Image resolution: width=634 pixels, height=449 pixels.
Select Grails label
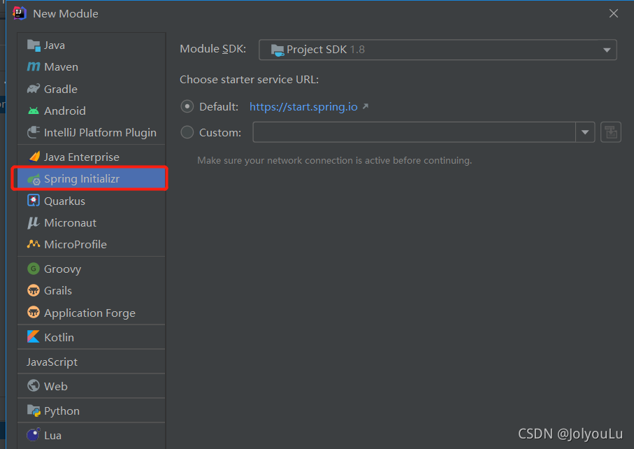tap(58, 290)
